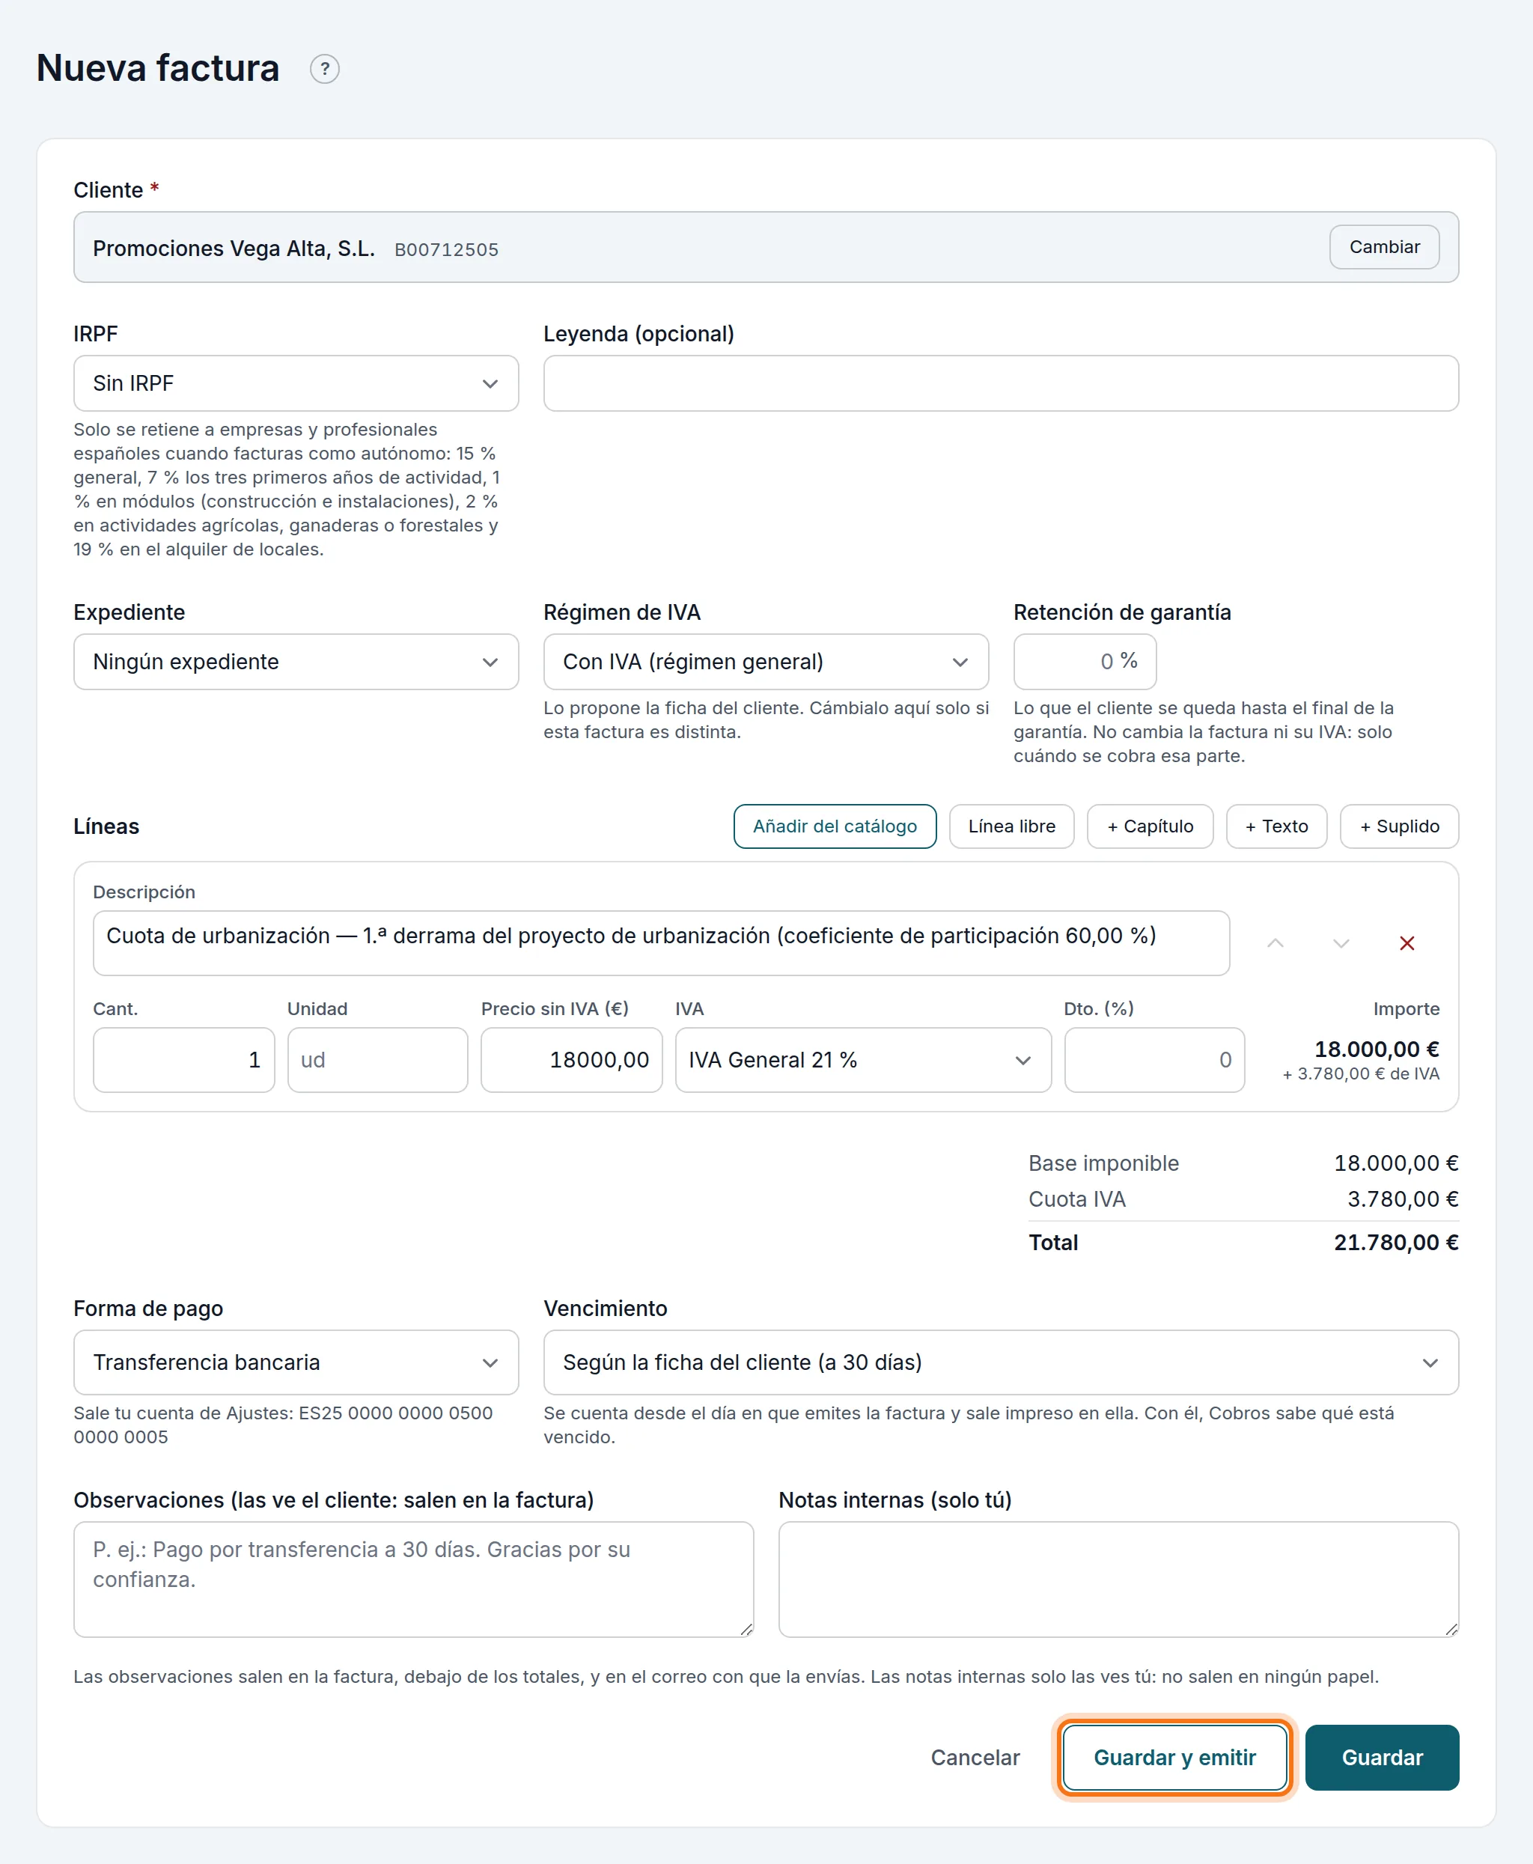
Task: Choose a different IVA rate for the line
Action: (x=863, y=1059)
